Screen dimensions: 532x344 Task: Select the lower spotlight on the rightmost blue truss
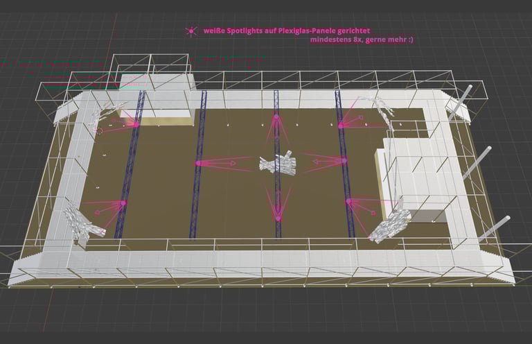tap(348, 202)
